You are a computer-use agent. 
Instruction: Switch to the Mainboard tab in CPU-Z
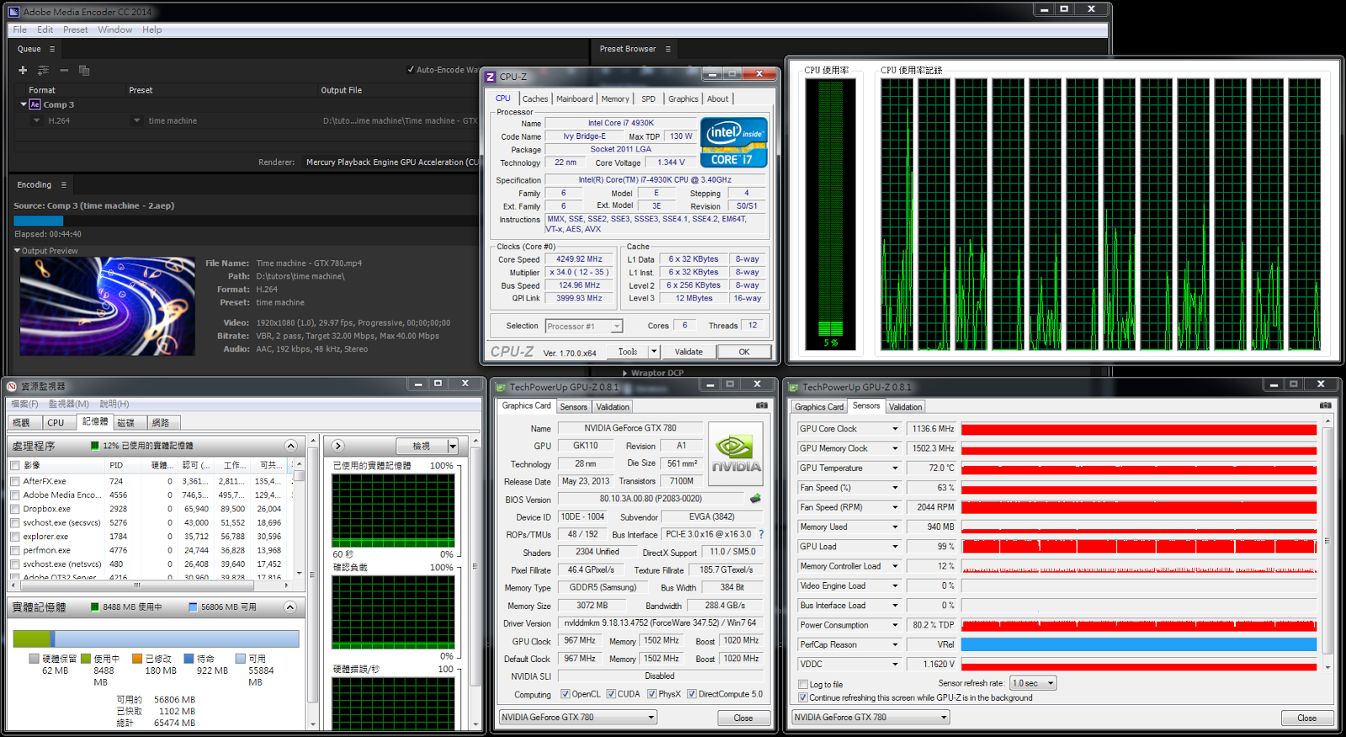(x=575, y=99)
